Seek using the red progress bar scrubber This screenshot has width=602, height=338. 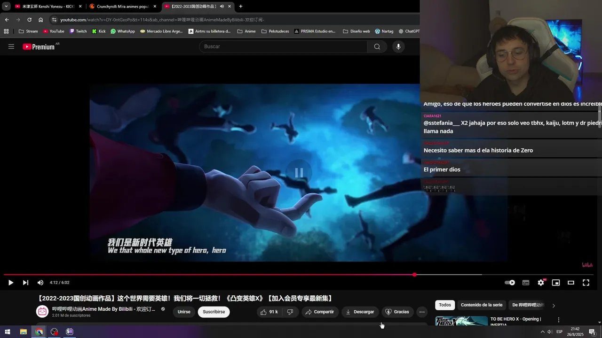point(414,275)
